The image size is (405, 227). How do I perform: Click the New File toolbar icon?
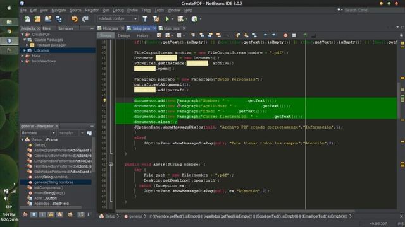27,19
